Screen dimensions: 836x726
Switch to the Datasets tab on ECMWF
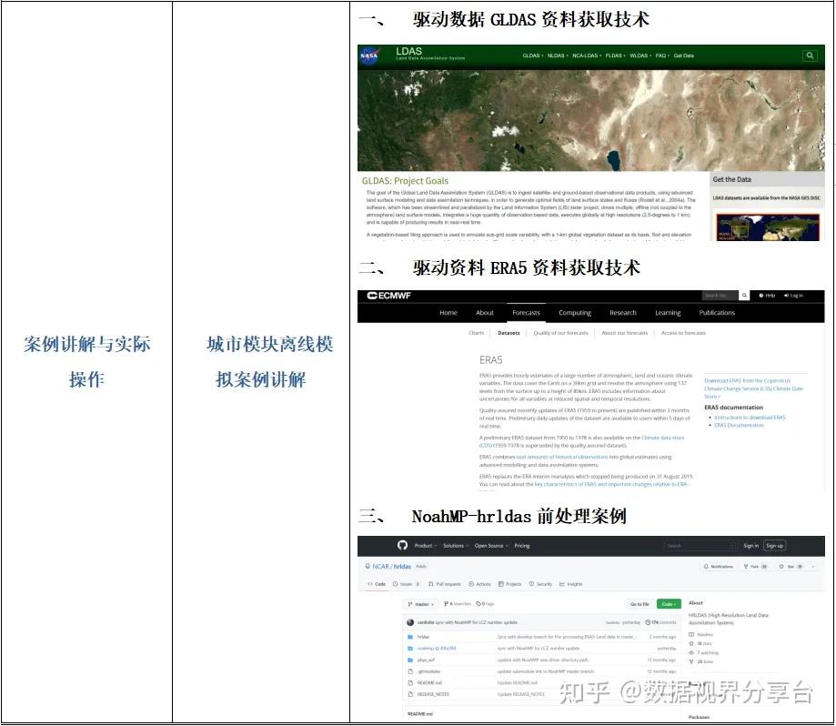(509, 333)
